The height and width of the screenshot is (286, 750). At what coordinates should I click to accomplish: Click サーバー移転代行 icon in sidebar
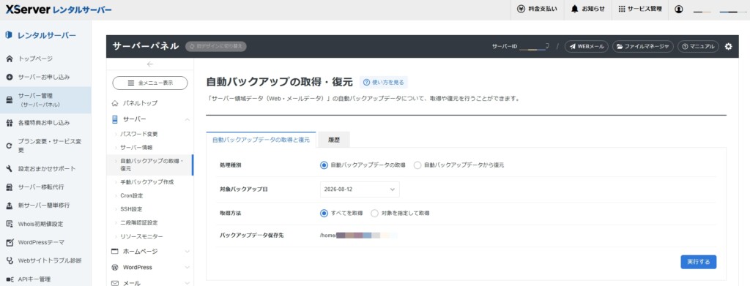click(x=9, y=187)
